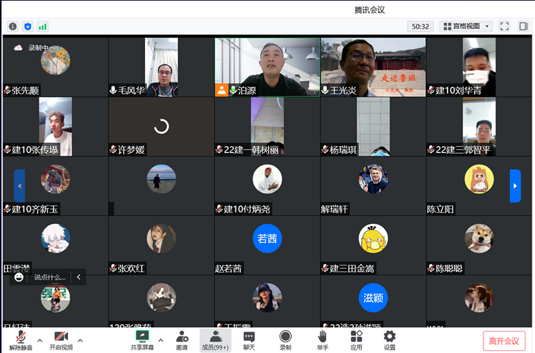Toggle 解除静音 microphone button
Image resolution: width=535 pixels, height=353 pixels.
[21, 340]
